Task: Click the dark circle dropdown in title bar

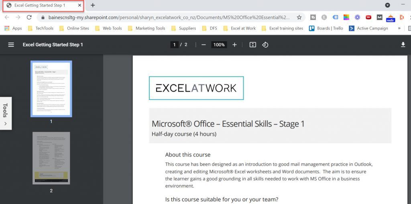Action: click(387, 5)
